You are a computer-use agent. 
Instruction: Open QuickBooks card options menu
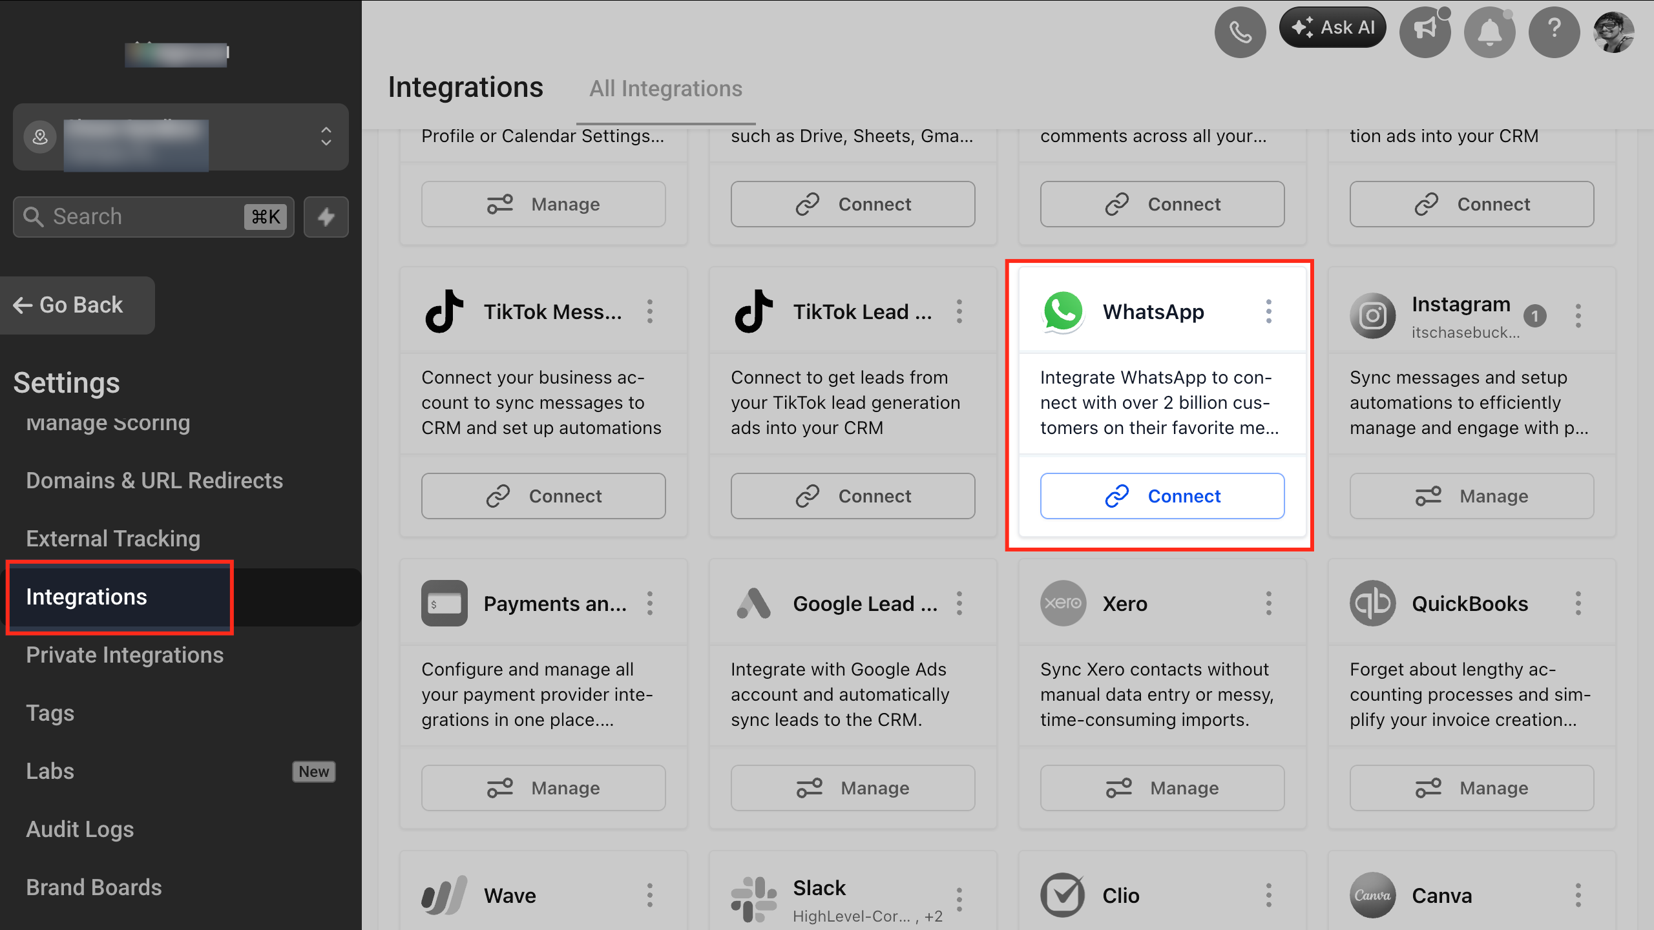[x=1578, y=603]
